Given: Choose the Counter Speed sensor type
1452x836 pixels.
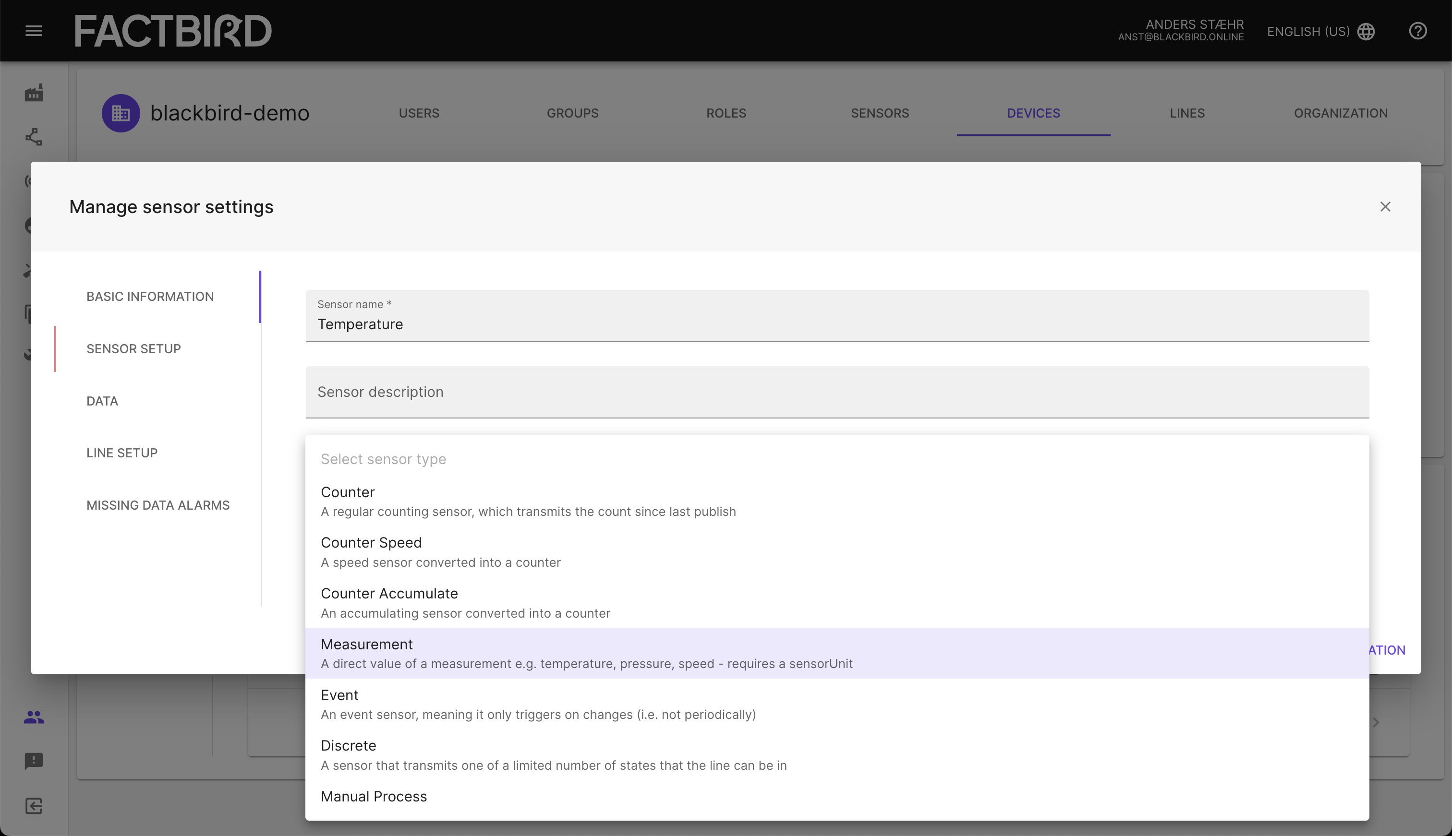Looking at the screenshot, I should pyautogui.click(x=837, y=552).
